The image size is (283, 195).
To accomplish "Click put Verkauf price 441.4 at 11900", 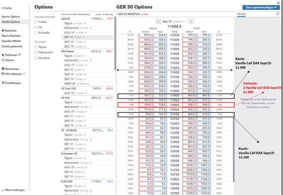I will tap(189, 95).
